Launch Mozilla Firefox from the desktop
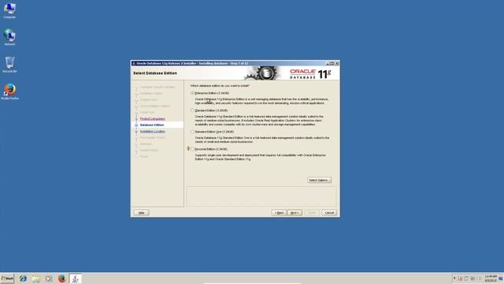 click(x=9, y=92)
